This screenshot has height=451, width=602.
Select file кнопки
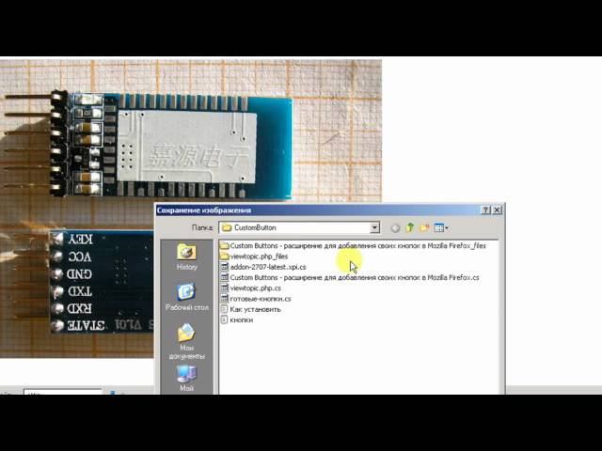[x=237, y=319]
